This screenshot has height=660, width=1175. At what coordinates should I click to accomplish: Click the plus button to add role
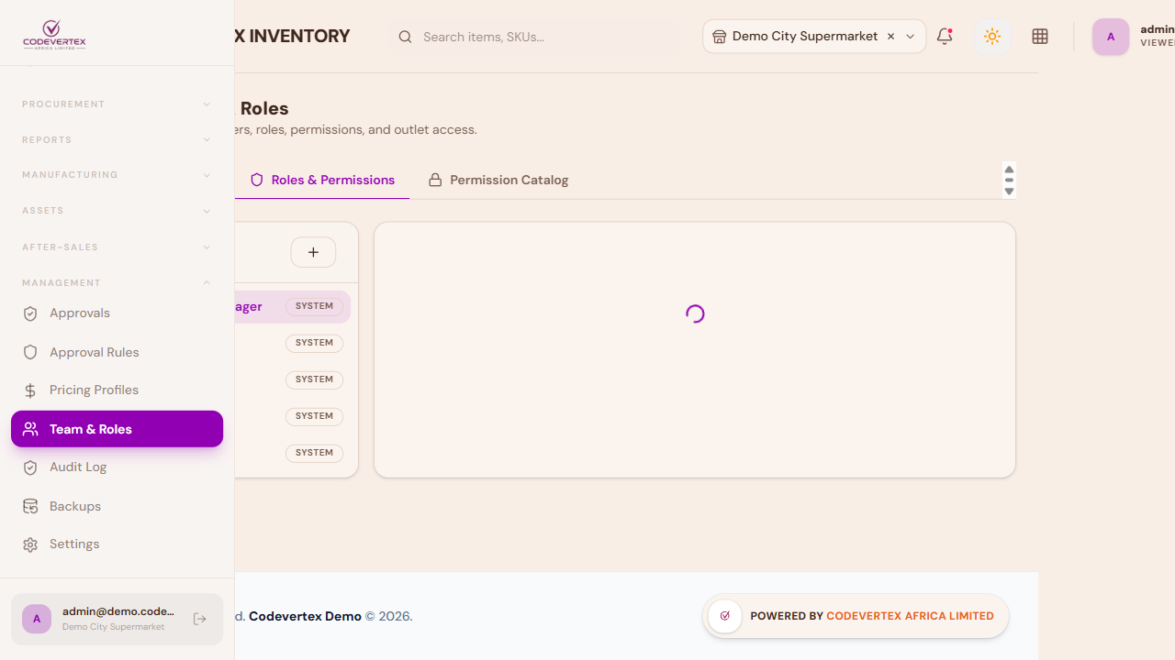[313, 252]
